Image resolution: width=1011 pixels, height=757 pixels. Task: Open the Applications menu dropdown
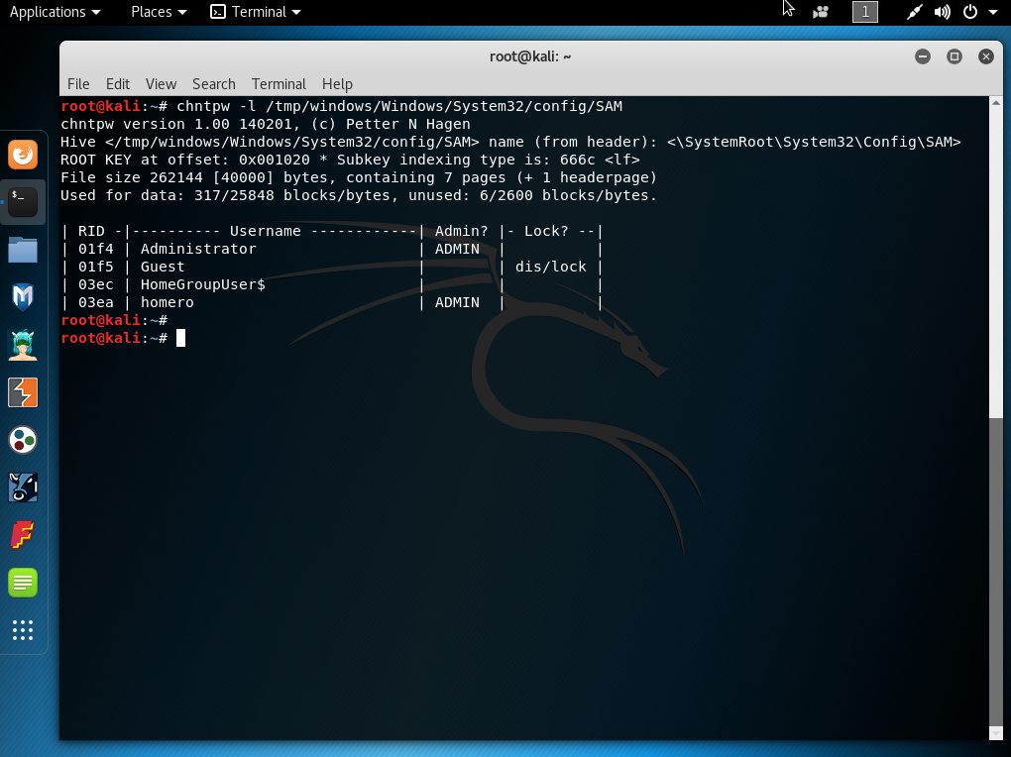[x=55, y=12]
